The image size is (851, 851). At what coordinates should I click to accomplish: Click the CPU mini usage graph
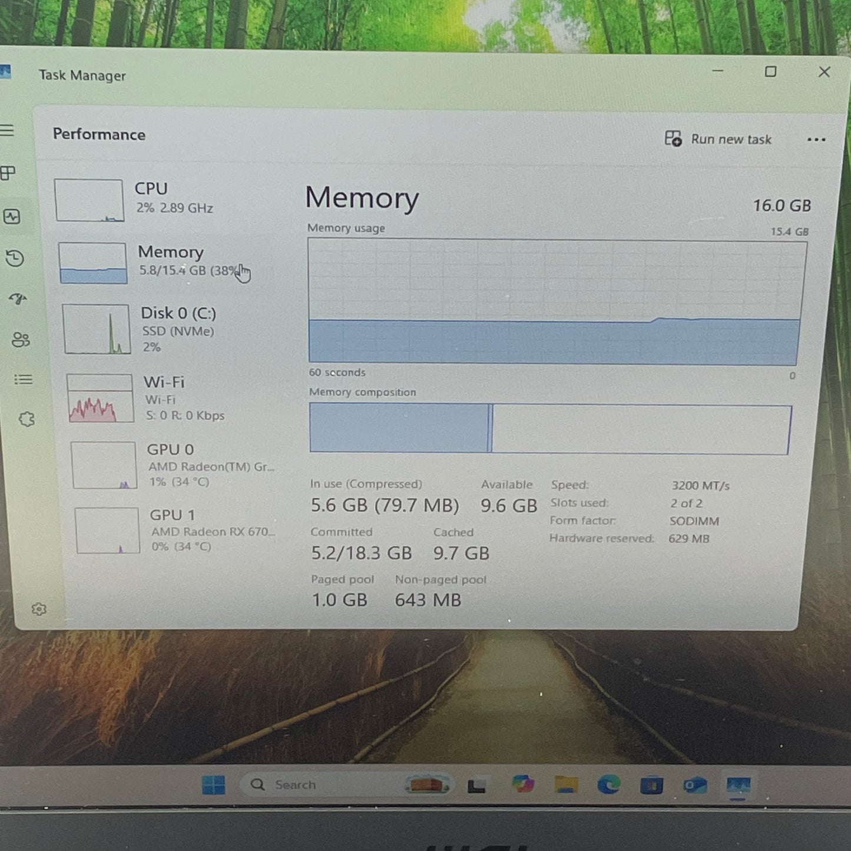(x=89, y=200)
